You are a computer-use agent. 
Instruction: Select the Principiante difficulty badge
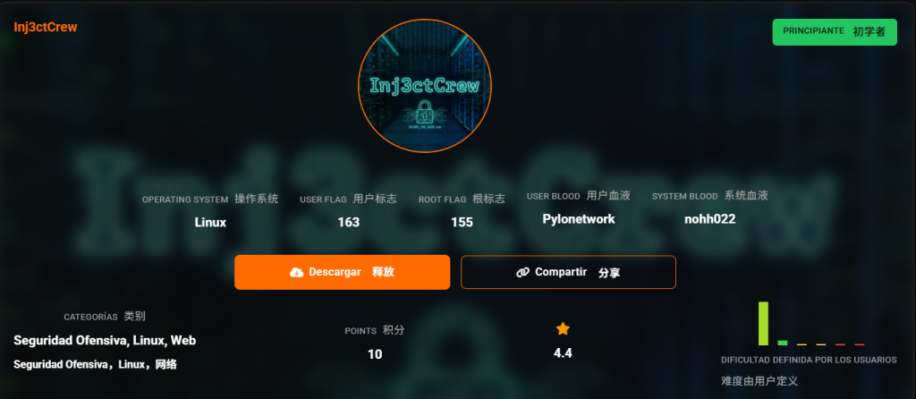click(x=835, y=32)
